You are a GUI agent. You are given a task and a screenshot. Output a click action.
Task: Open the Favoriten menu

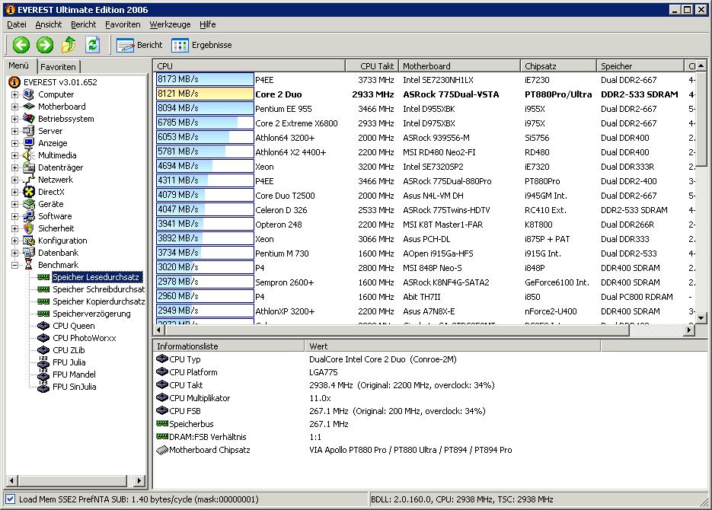pyautogui.click(x=123, y=24)
